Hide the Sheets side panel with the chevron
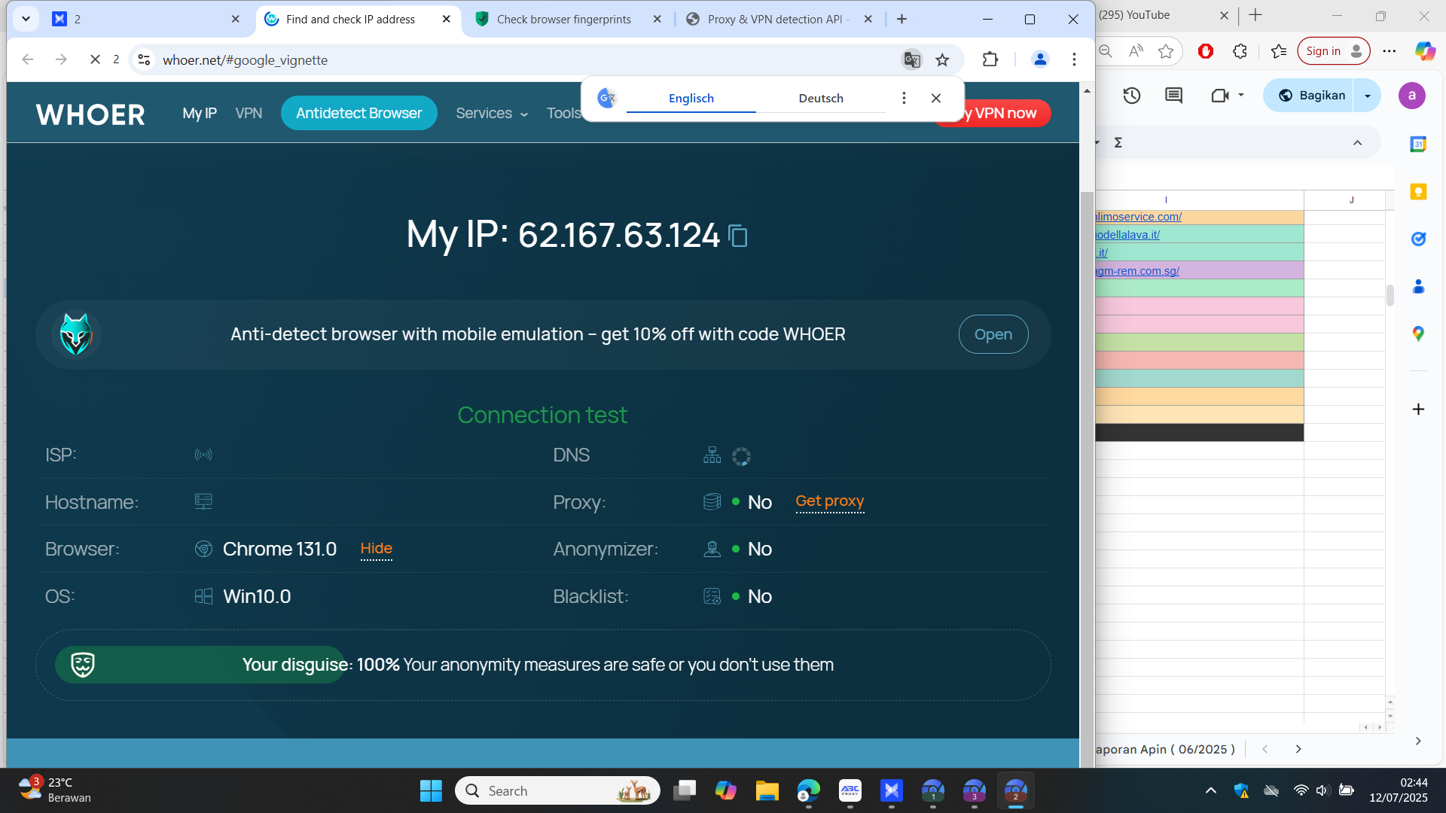Viewport: 1446px width, 813px height. [x=1418, y=741]
